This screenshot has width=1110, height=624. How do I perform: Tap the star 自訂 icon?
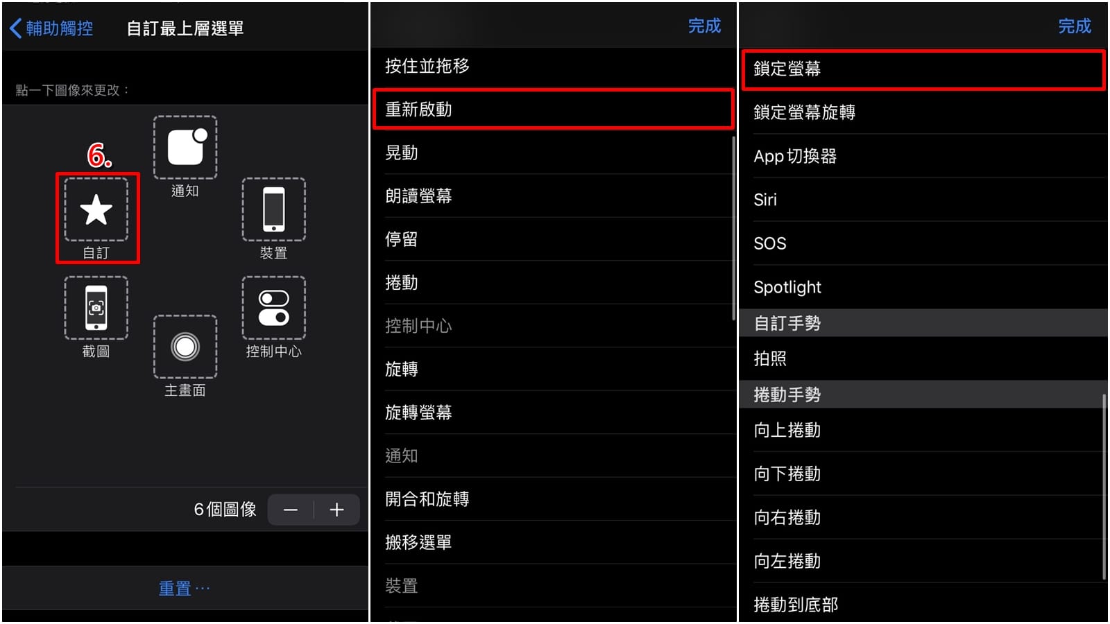(x=96, y=209)
